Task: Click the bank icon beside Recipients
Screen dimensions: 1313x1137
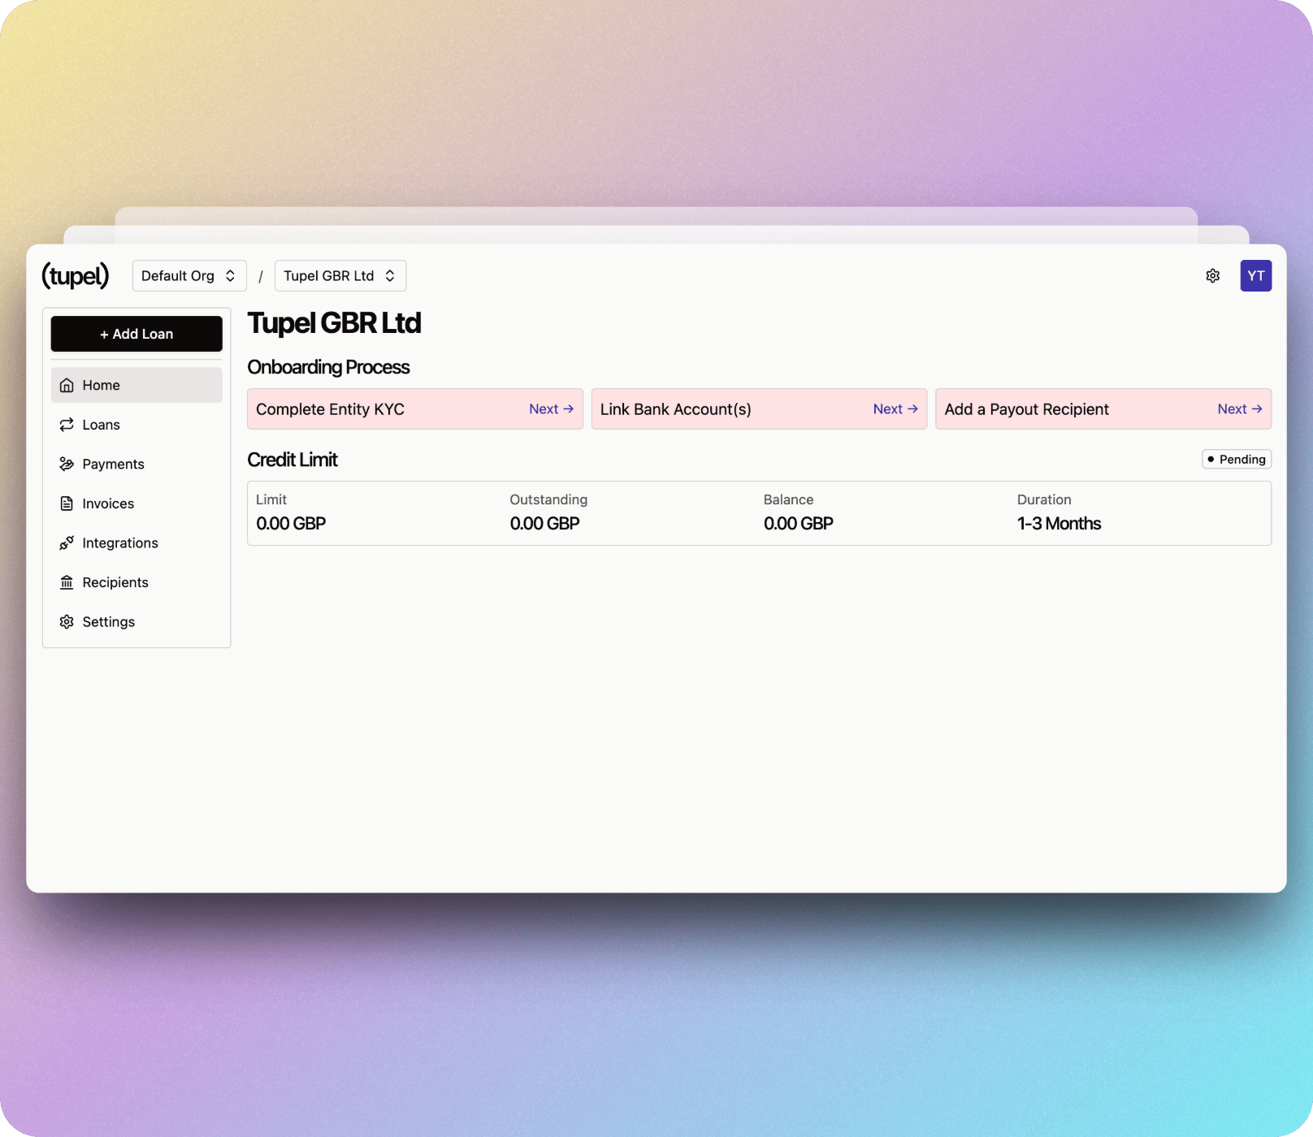Action: coord(67,582)
